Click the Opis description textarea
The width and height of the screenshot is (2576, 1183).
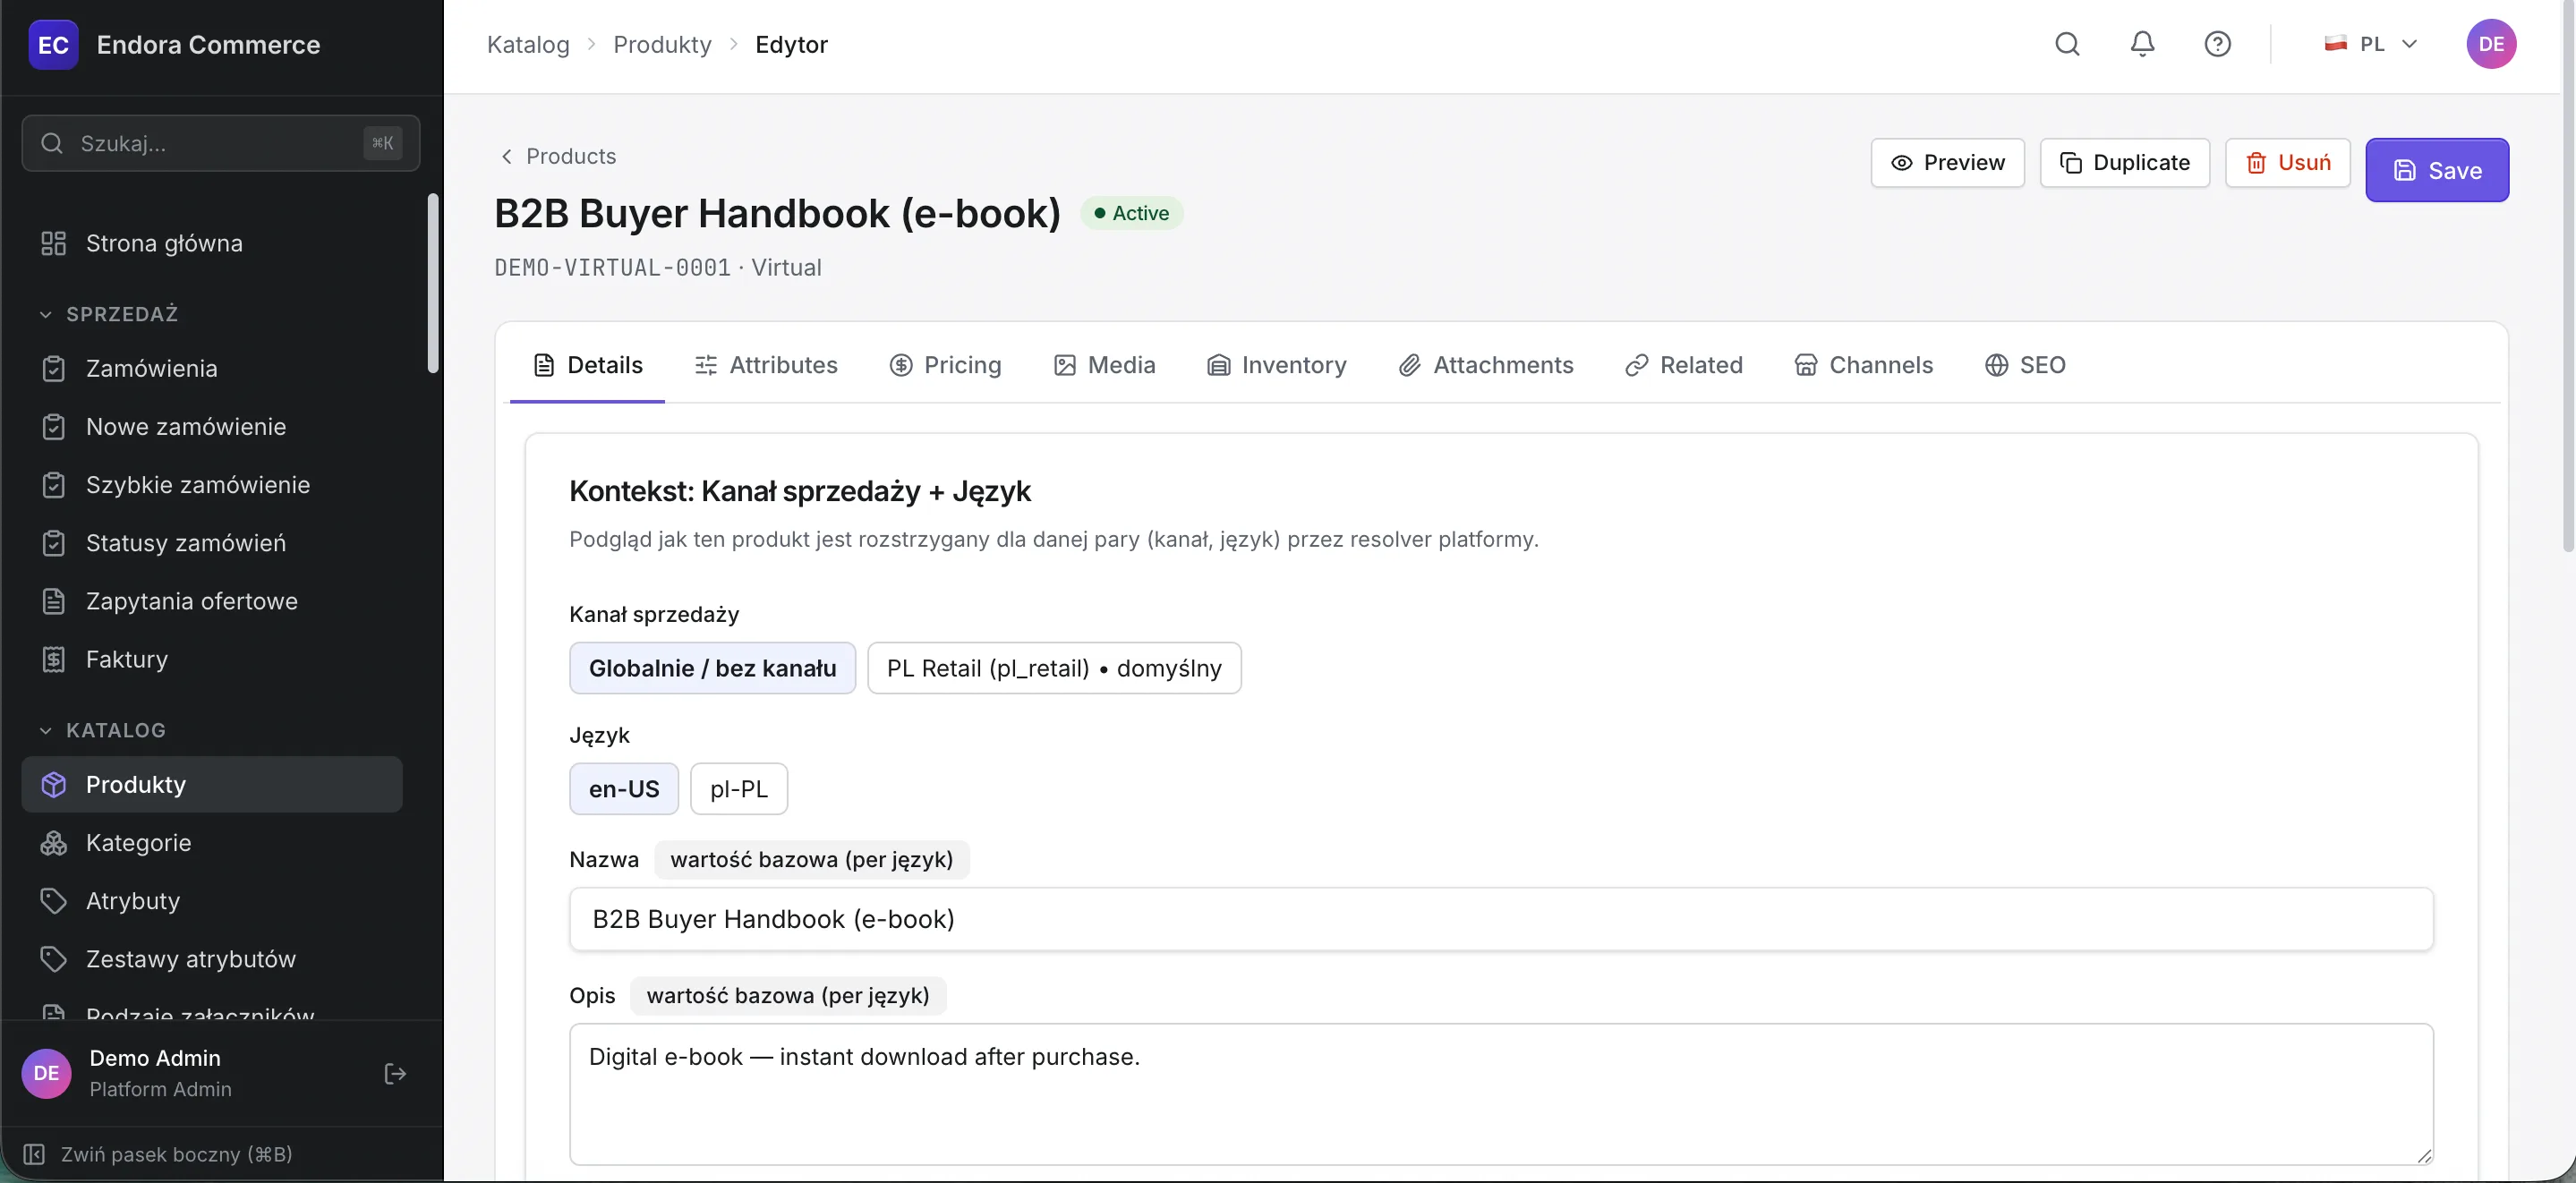pyautogui.click(x=1501, y=1094)
